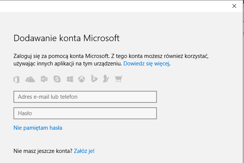Click the empty white title bar of the dialog

click(112, 6)
